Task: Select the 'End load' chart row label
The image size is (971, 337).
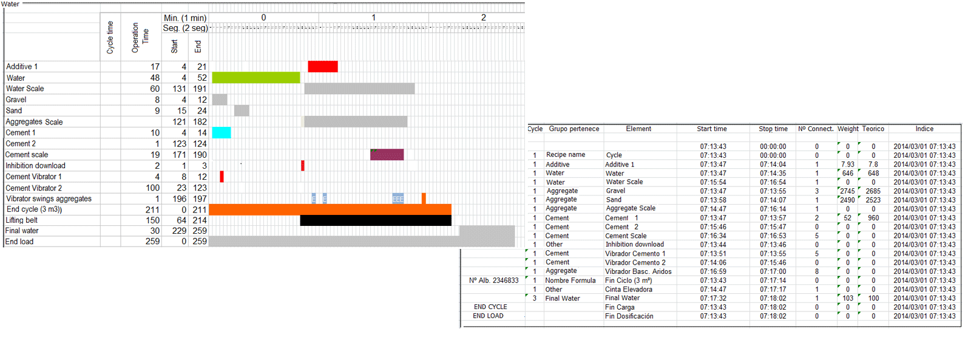Action: tap(19, 242)
